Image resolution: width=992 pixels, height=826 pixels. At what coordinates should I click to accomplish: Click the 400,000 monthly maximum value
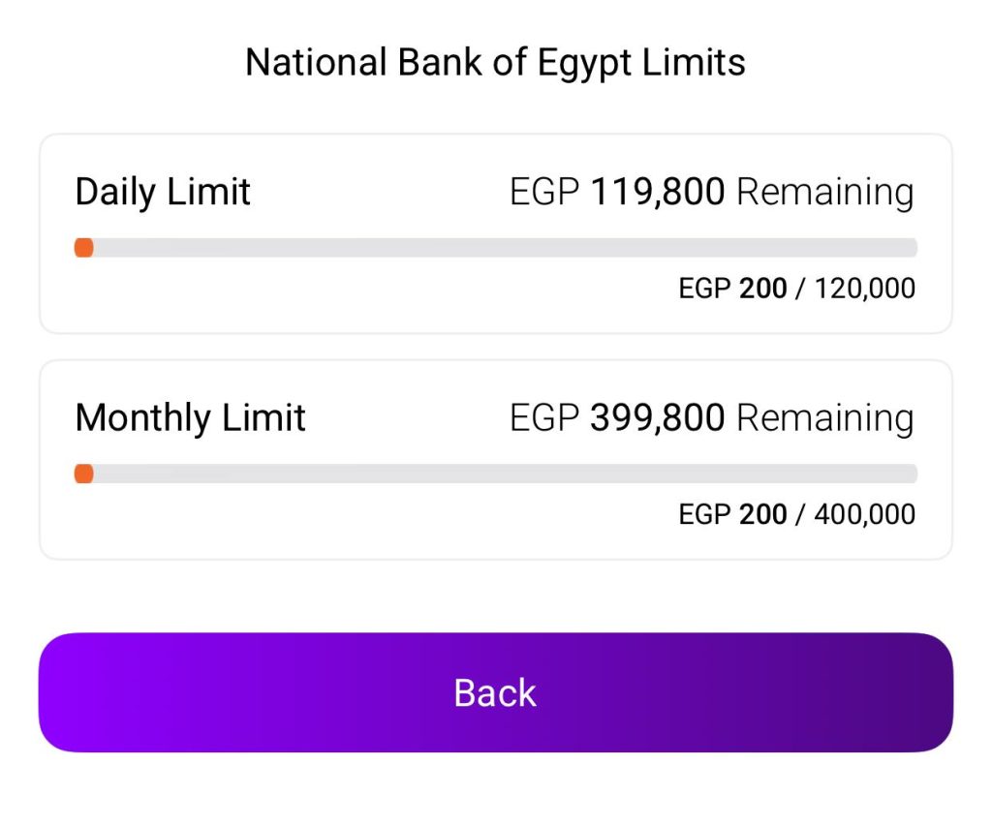[864, 514]
